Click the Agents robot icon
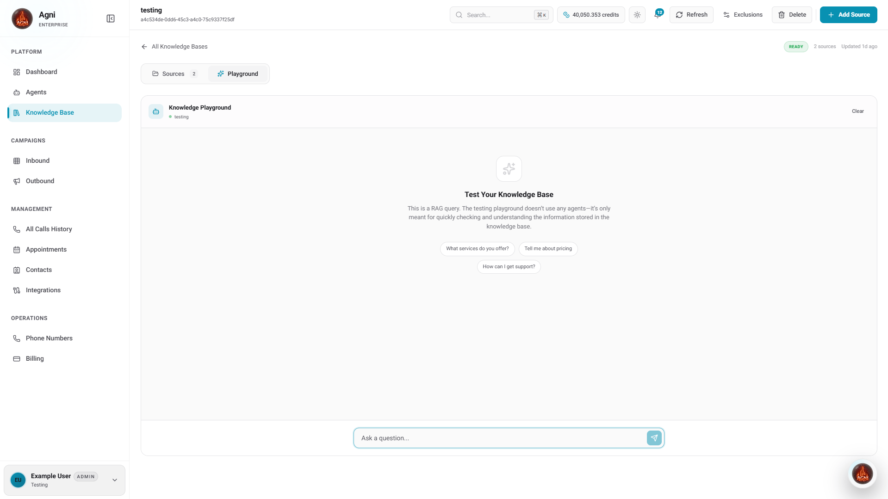 [x=17, y=92]
